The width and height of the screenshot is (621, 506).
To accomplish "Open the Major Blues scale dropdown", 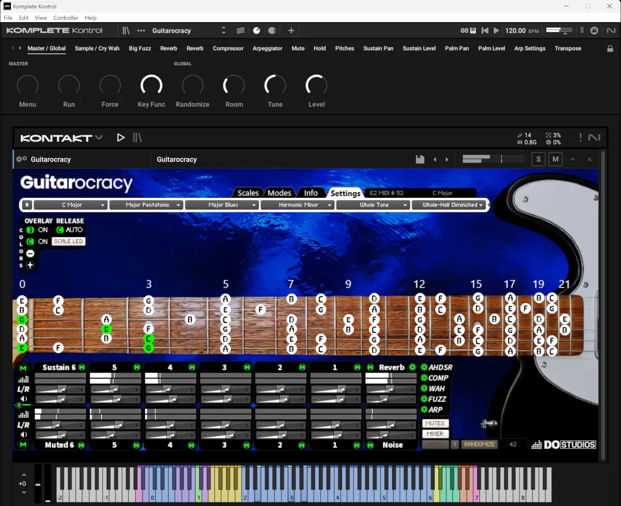I will pyautogui.click(x=222, y=205).
